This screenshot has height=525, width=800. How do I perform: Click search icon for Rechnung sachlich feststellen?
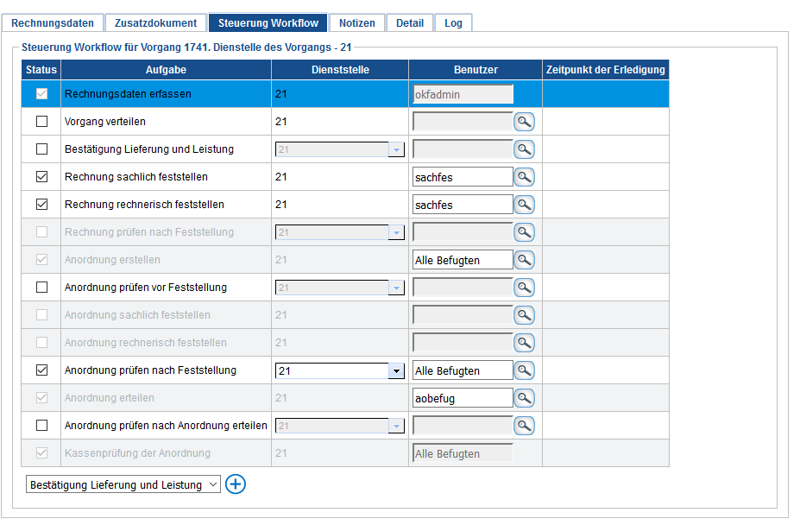[524, 177]
